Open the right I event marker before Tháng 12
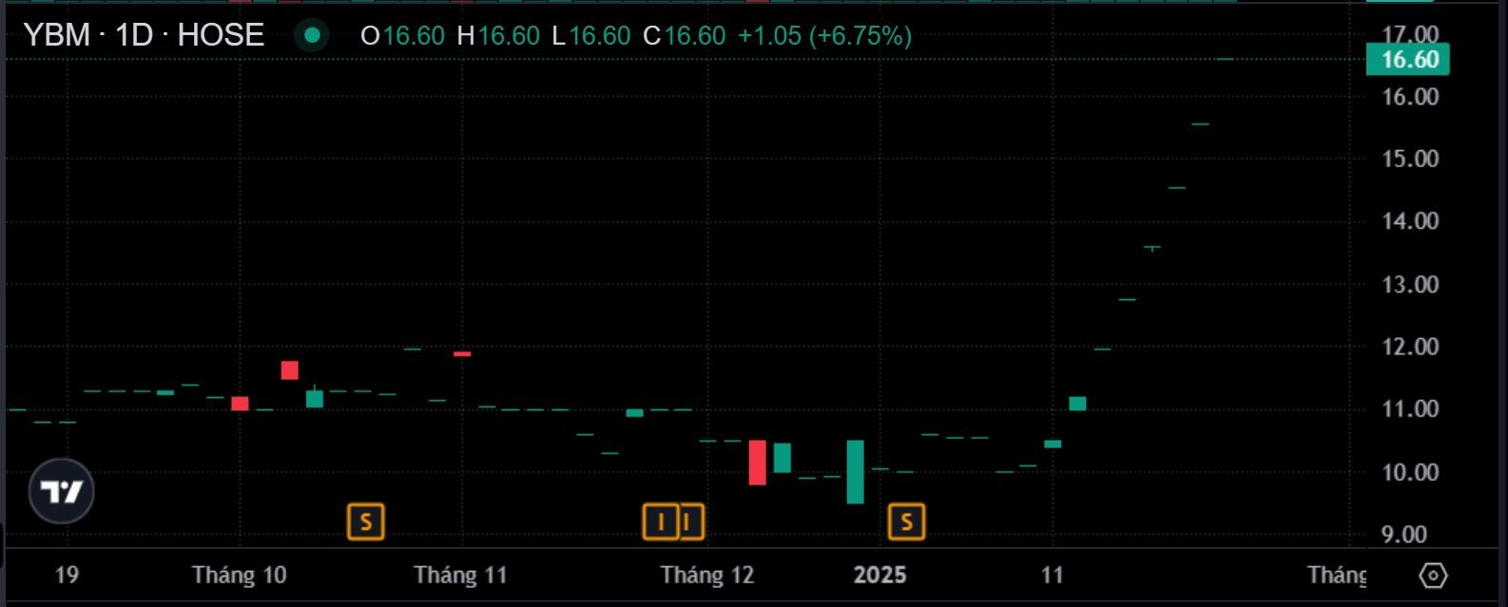This screenshot has width=1508, height=607. tap(693, 522)
